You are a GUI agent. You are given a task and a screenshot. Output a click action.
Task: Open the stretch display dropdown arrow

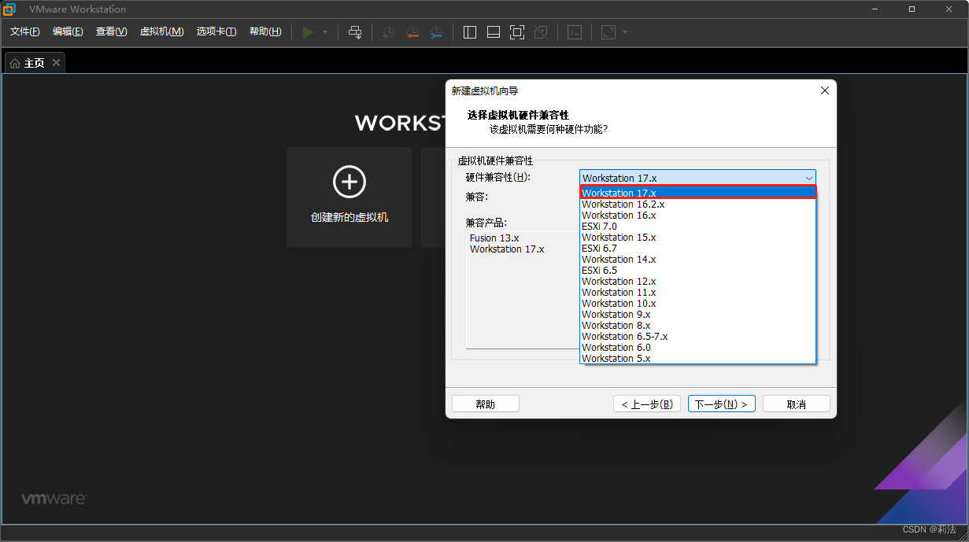(625, 32)
